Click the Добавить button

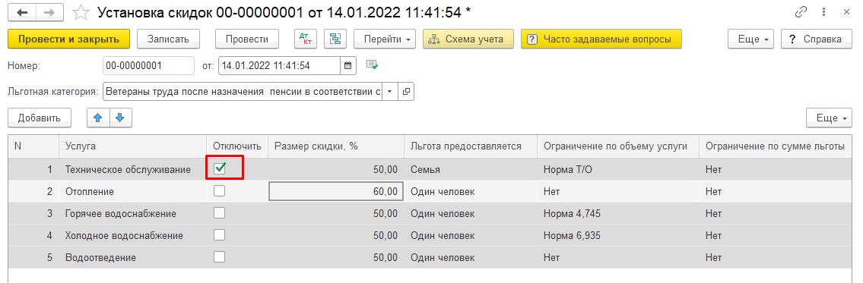pyautogui.click(x=39, y=118)
